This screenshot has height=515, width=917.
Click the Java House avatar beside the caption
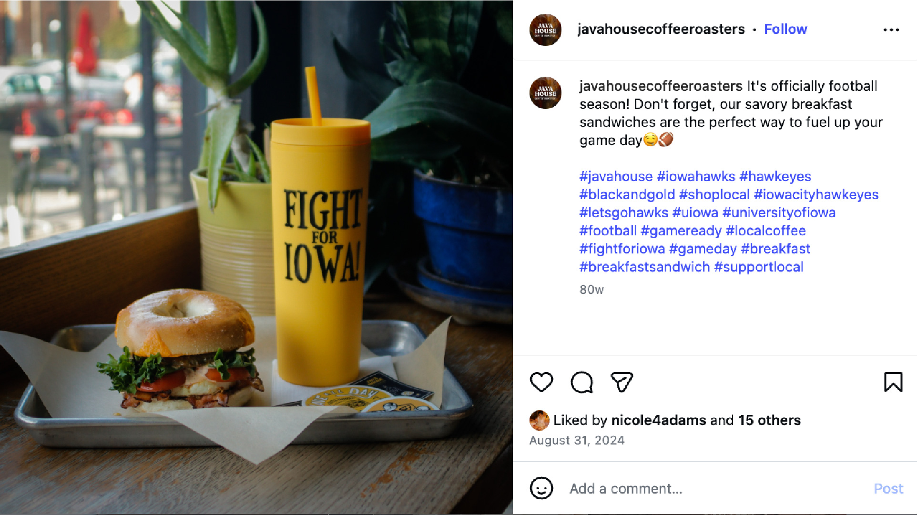tap(545, 93)
